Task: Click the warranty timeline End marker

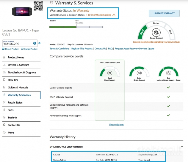Action: pyautogui.click(x=76, y=27)
